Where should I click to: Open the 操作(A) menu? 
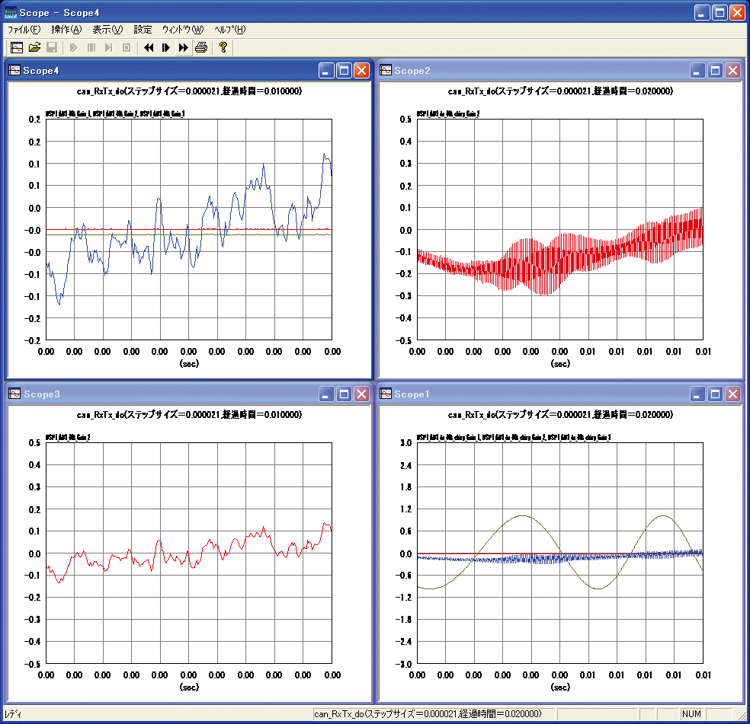tap(66, 30)
